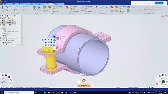Screen dimensions: 168x94
Task: Toggle circle marker beside Distributed Force 1
Action: (x=1, y=38)
